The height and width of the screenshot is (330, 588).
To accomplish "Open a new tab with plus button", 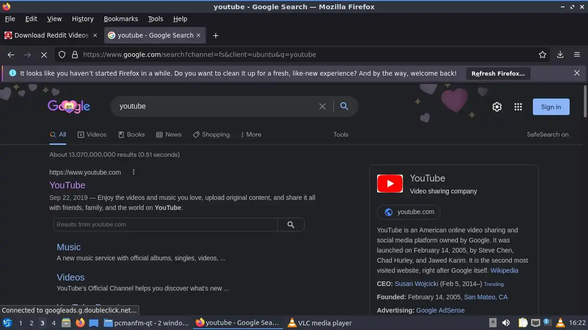I will 215,35.
